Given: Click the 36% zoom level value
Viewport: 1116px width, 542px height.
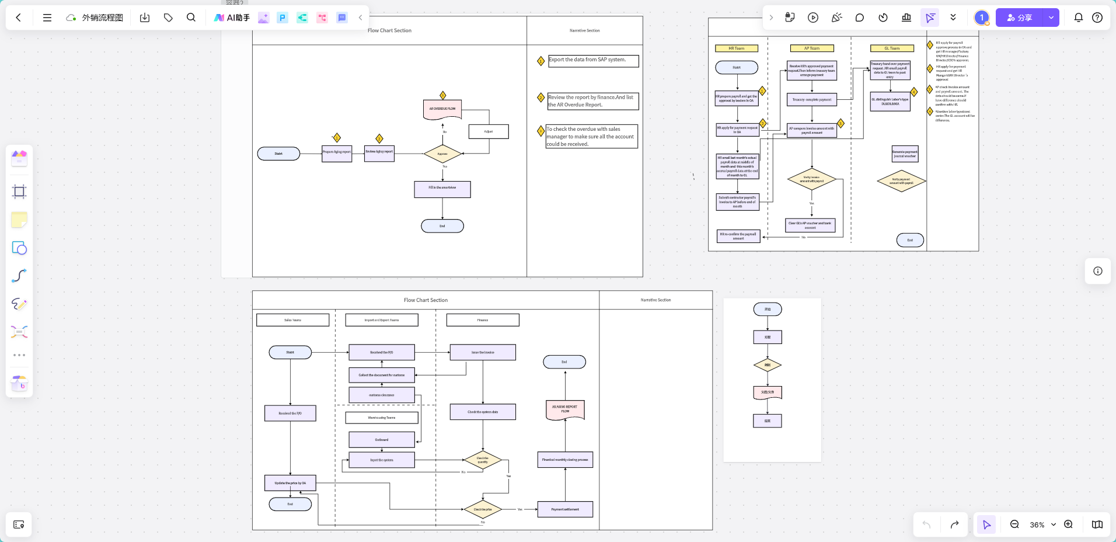Looking at the screenshot, I should [1037, 525].
